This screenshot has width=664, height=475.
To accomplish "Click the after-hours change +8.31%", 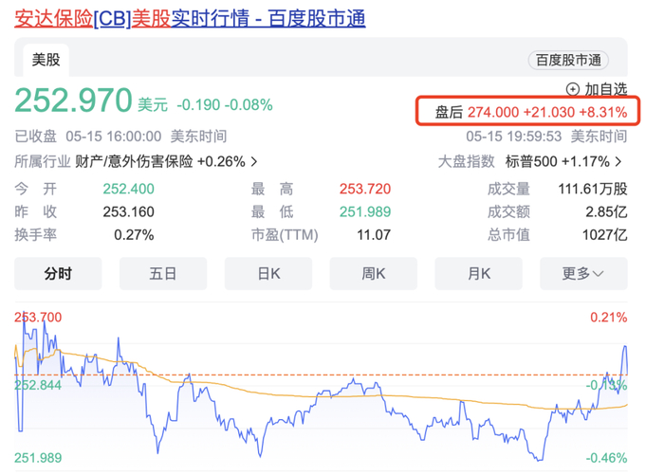I will click(x=603, y=112).
